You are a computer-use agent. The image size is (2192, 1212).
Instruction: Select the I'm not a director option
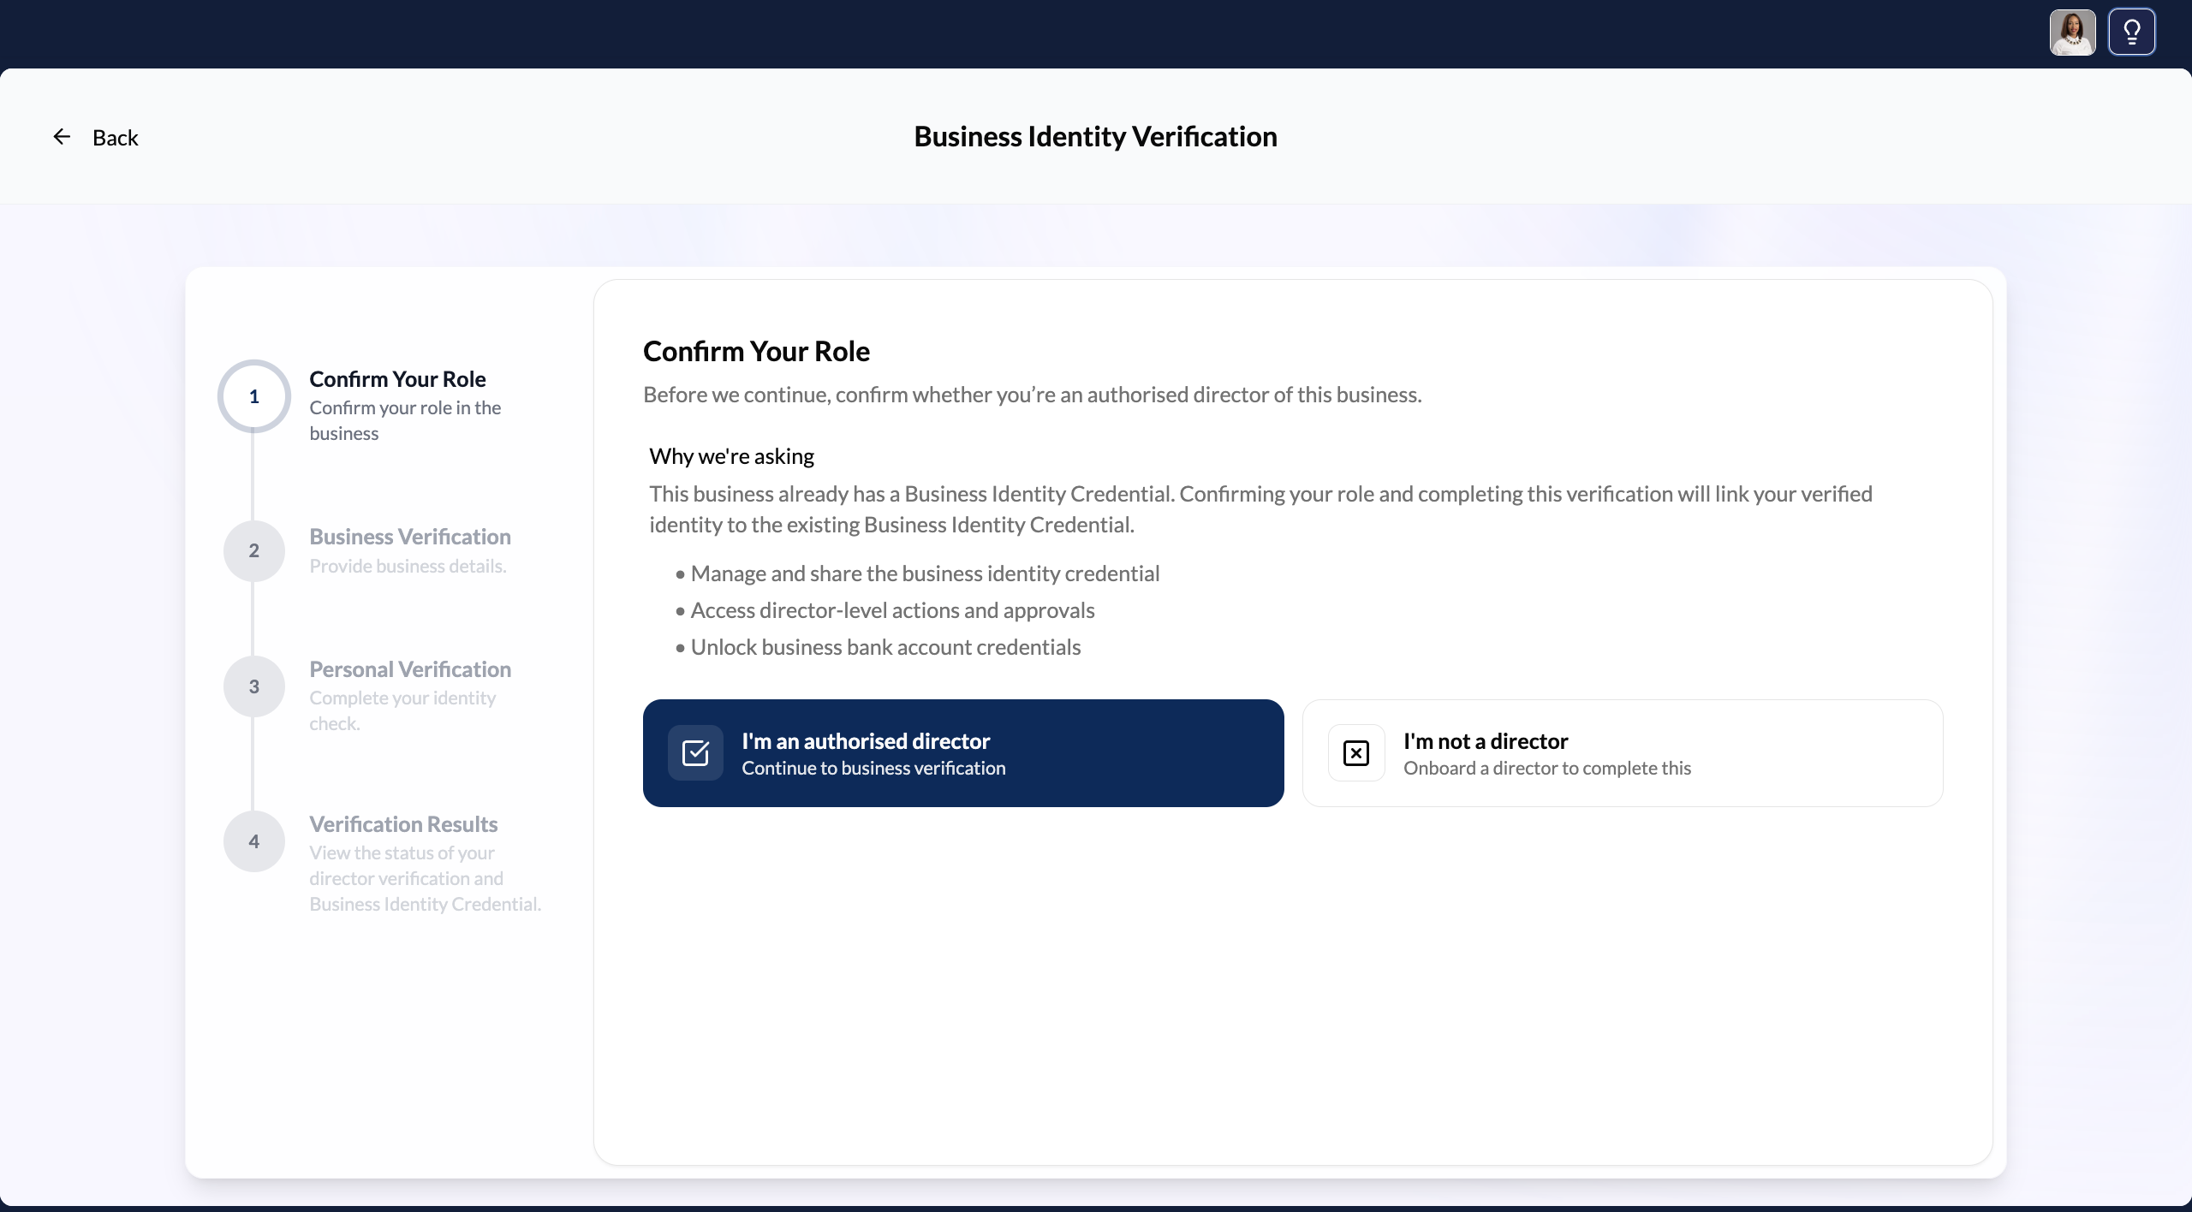1623,752
